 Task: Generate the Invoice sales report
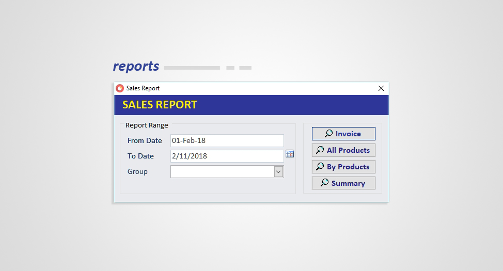343,134
